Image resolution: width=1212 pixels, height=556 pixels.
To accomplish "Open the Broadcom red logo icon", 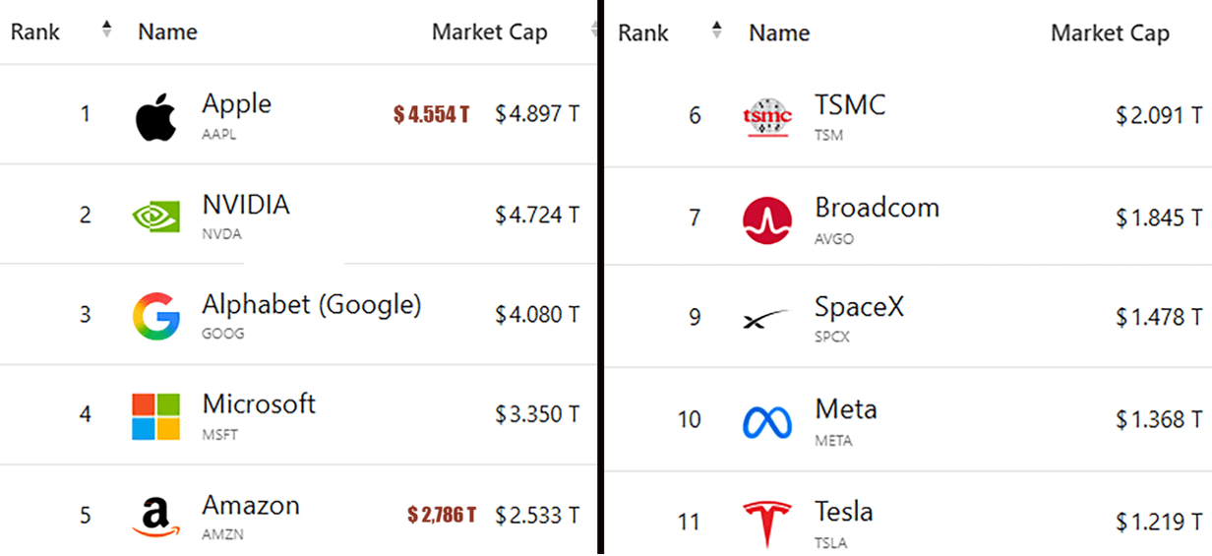I will click(x=767, y=219).
